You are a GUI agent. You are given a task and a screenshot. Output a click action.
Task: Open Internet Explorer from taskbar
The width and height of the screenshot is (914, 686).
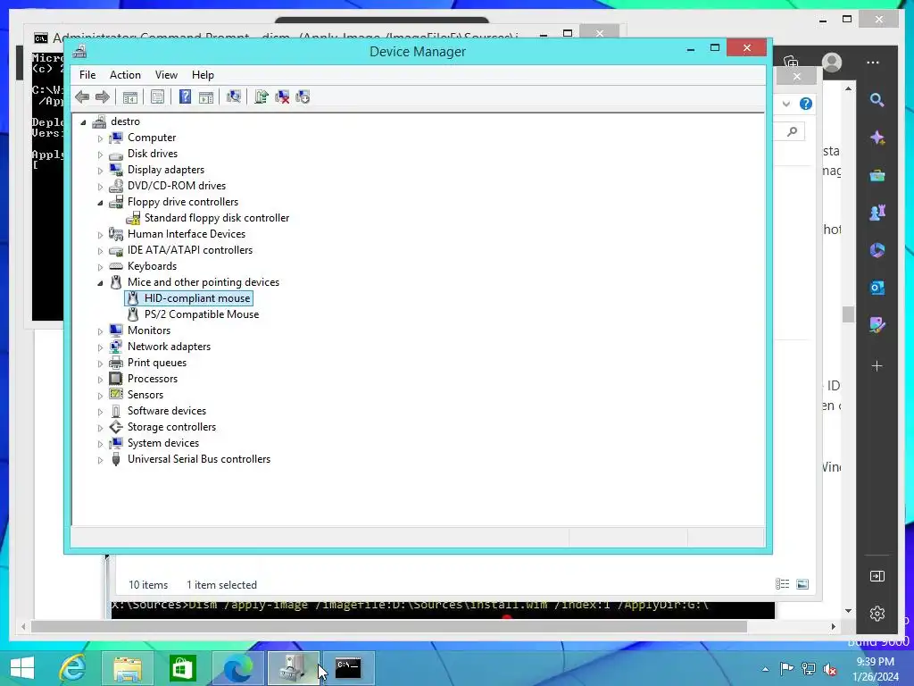(x=73, y=668)
